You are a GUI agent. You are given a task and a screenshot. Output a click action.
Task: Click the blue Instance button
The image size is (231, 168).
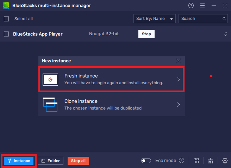click(19, 161)
